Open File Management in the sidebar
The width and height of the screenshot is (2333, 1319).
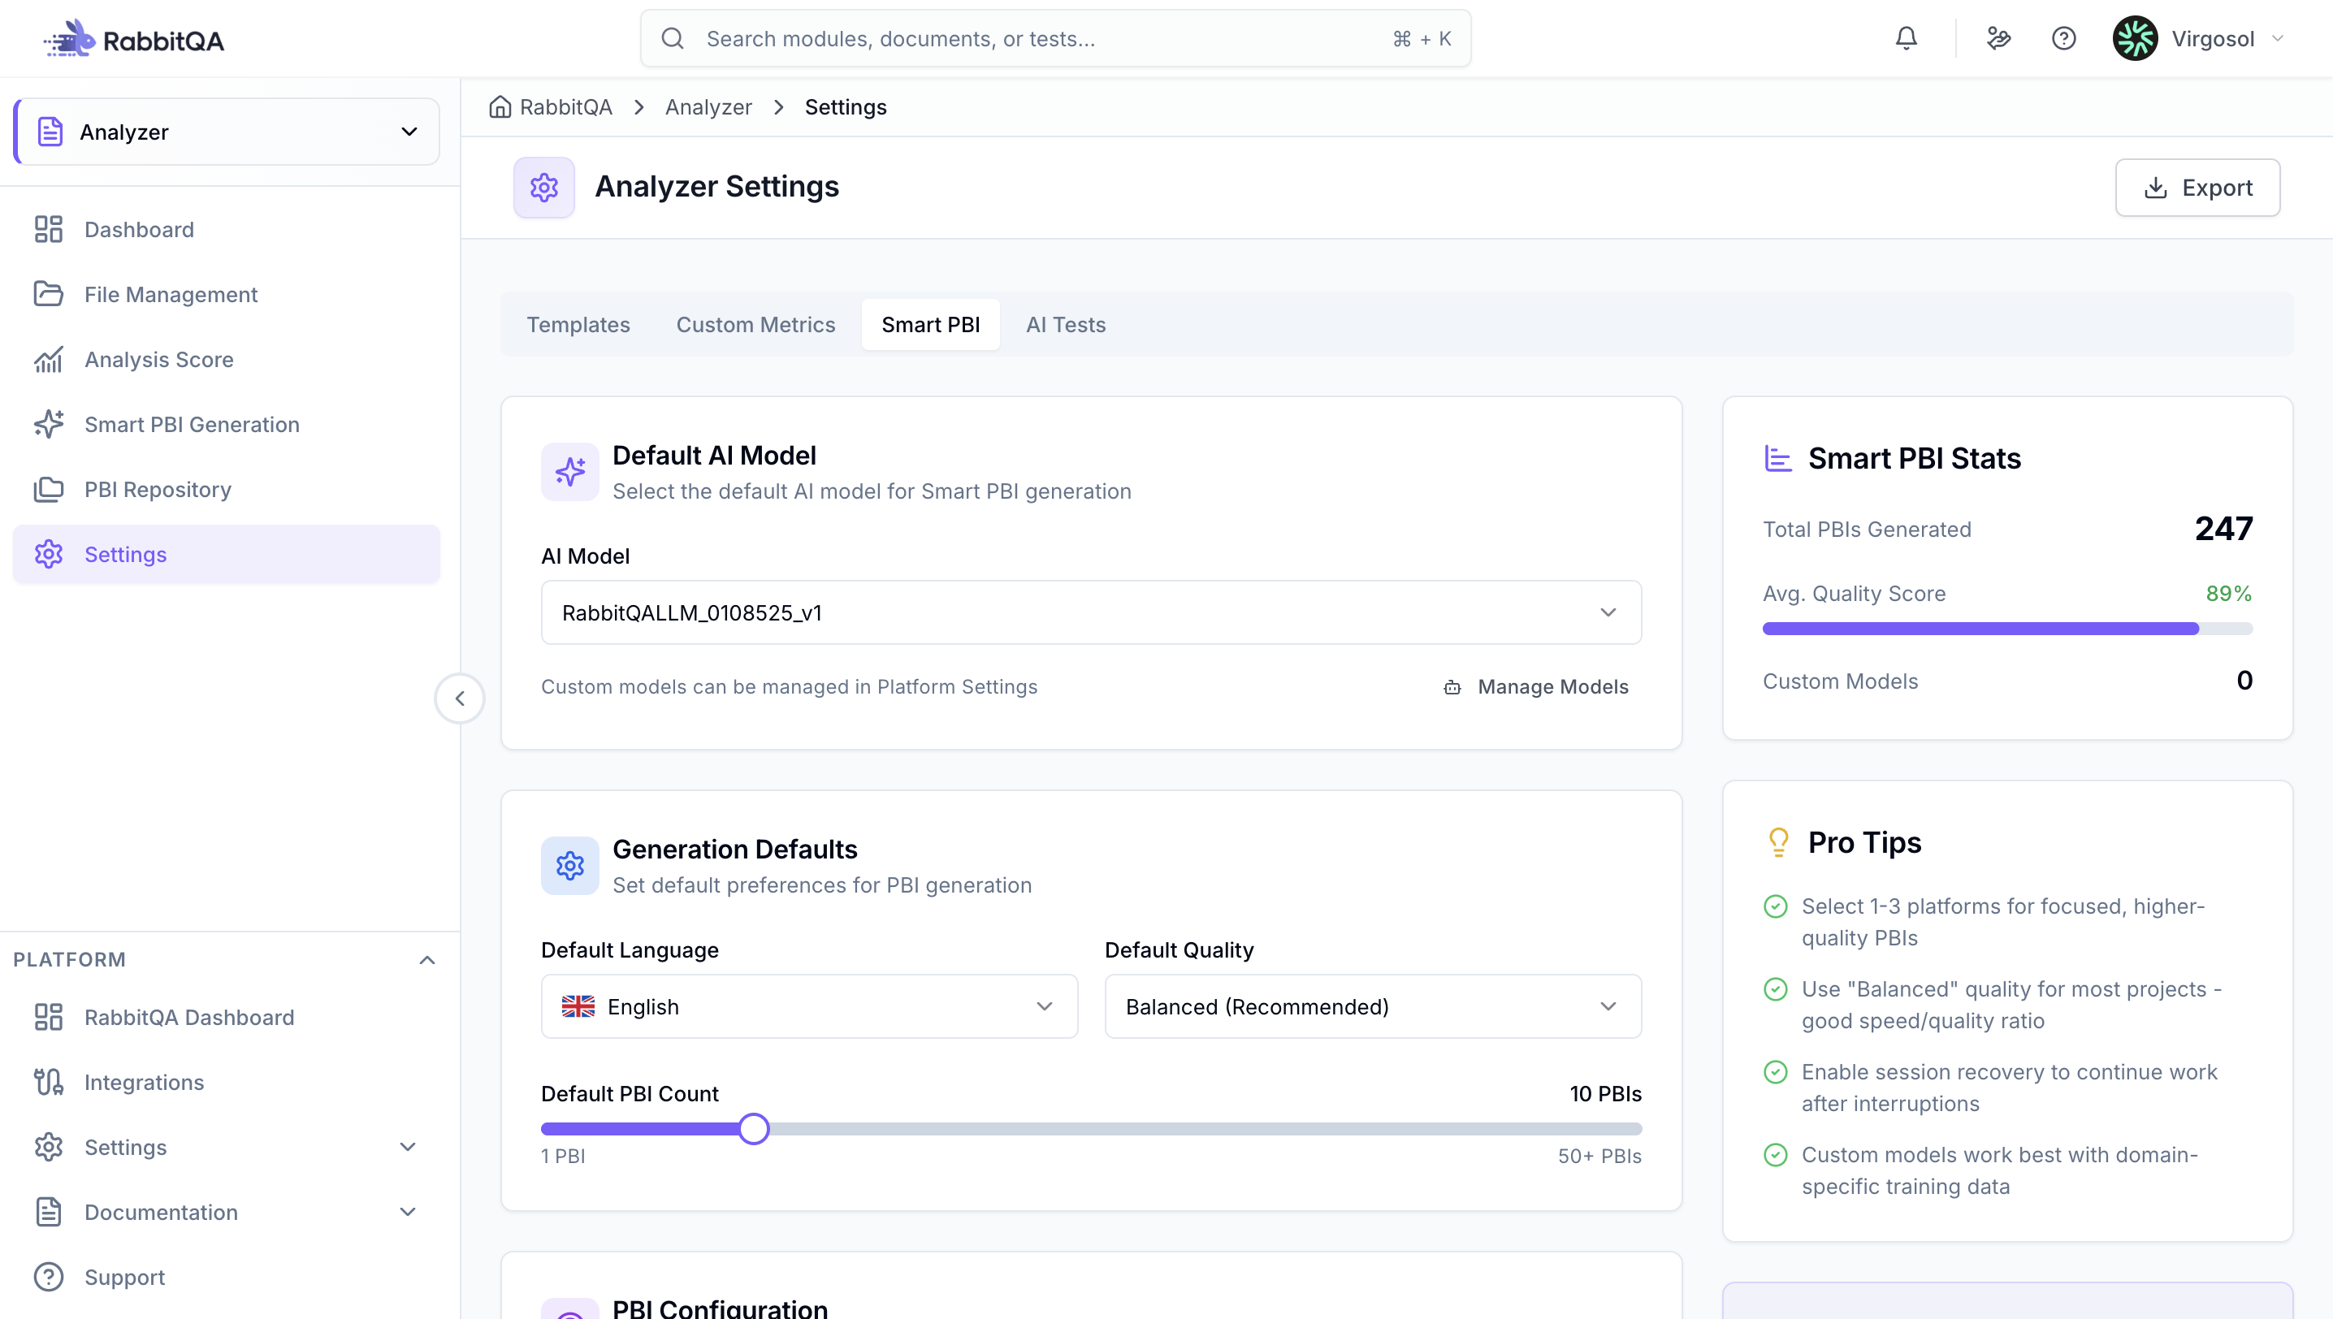(x=227, y=294)
